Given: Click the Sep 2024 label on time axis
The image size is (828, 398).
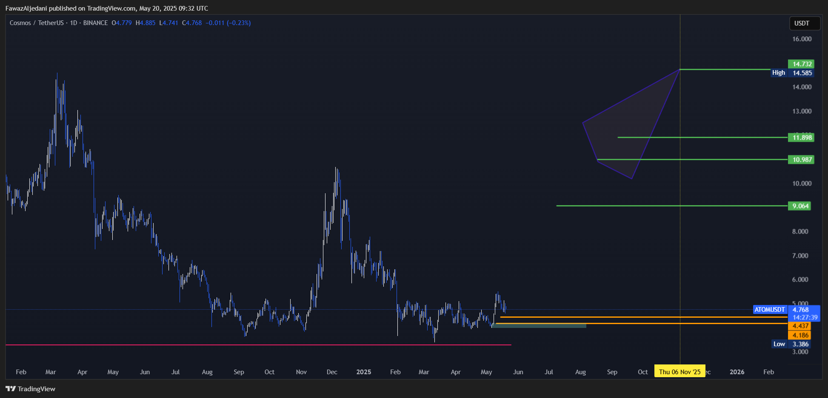Looking at the screenshot, I should [239, 372].
